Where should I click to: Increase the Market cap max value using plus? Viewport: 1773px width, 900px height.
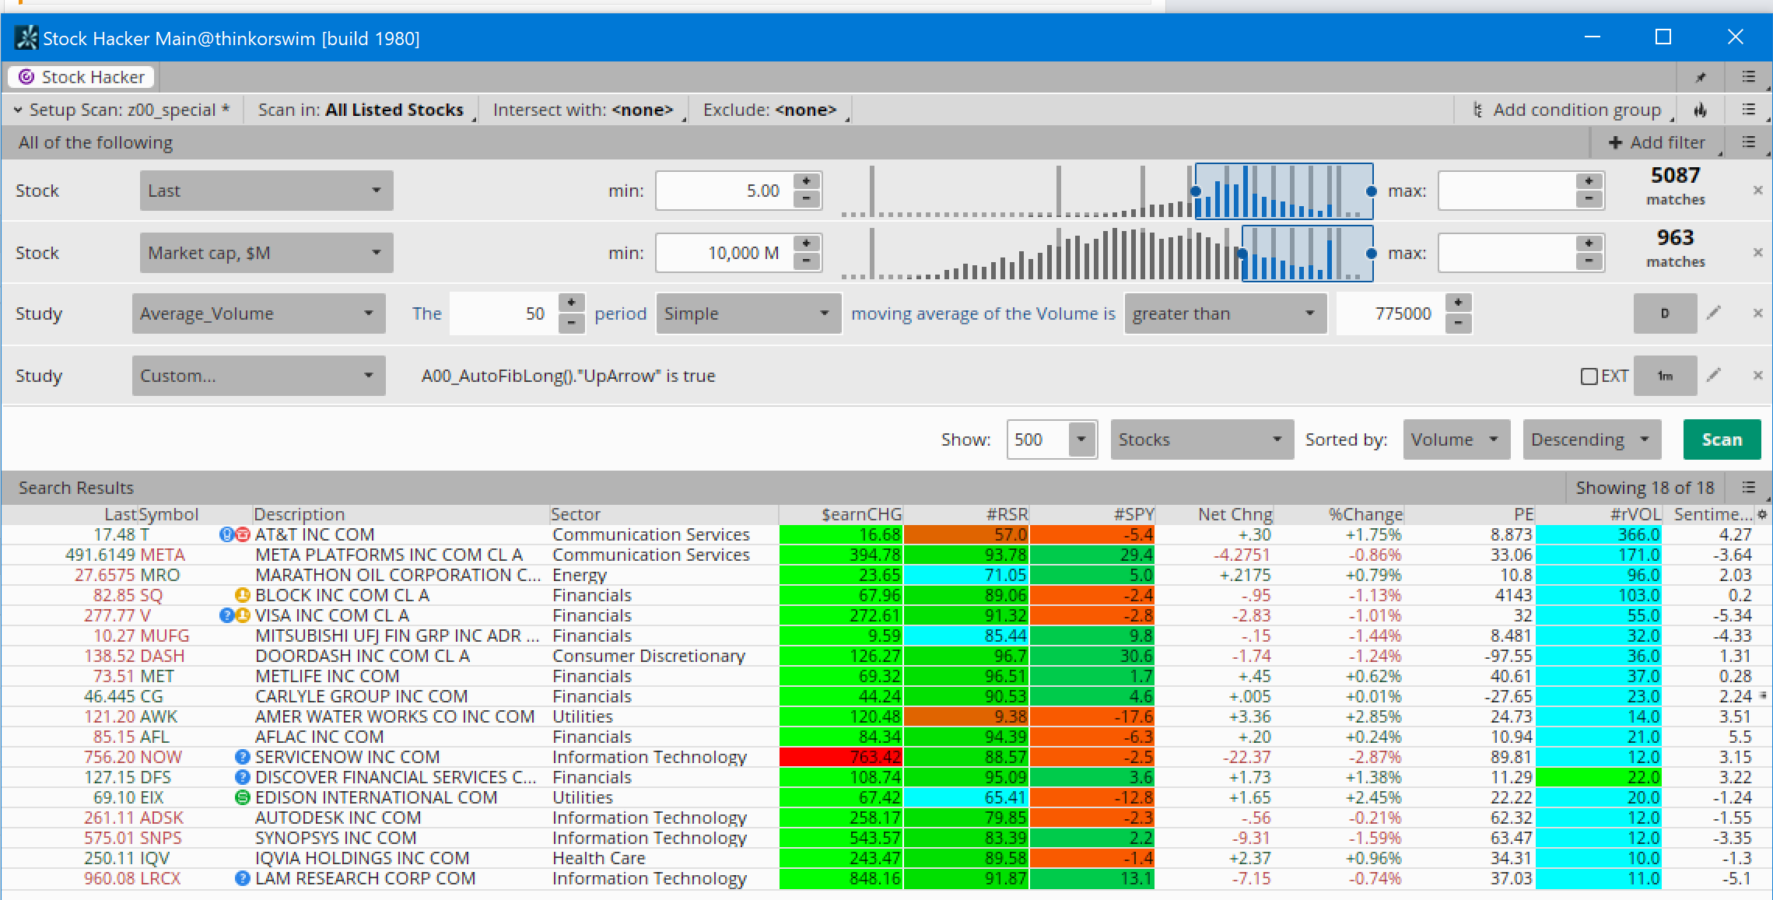(1589, 243)
